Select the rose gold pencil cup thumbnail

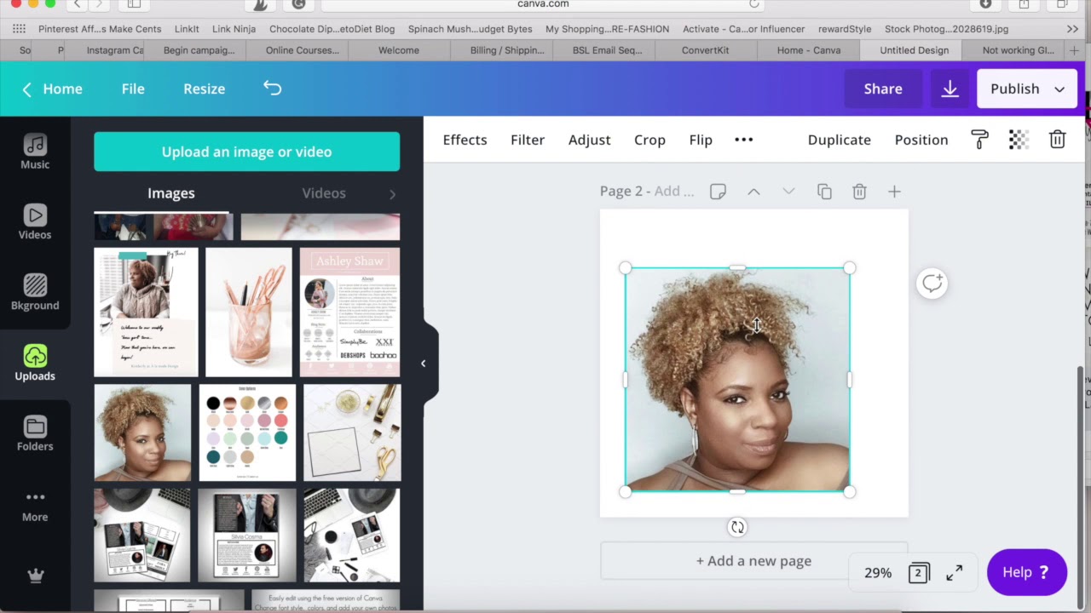[249, 312]
